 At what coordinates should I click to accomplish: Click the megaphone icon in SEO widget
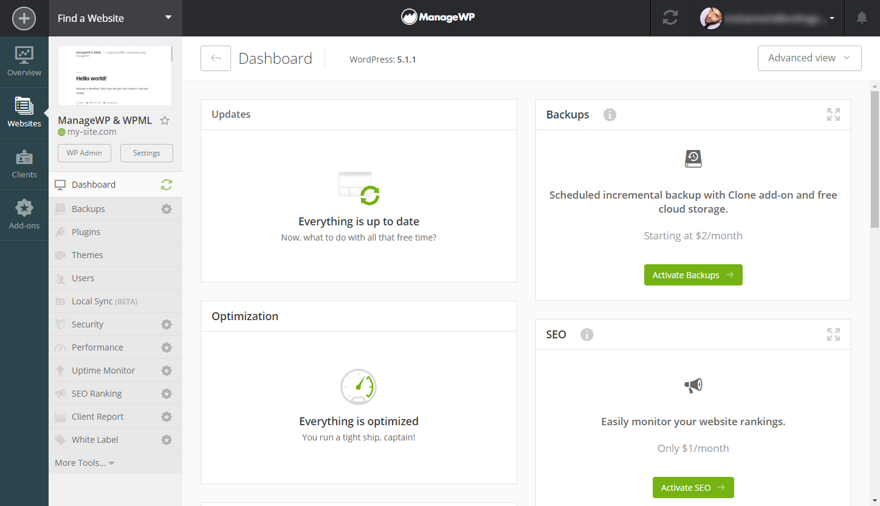pyautogui.click(x=693, y=385)
